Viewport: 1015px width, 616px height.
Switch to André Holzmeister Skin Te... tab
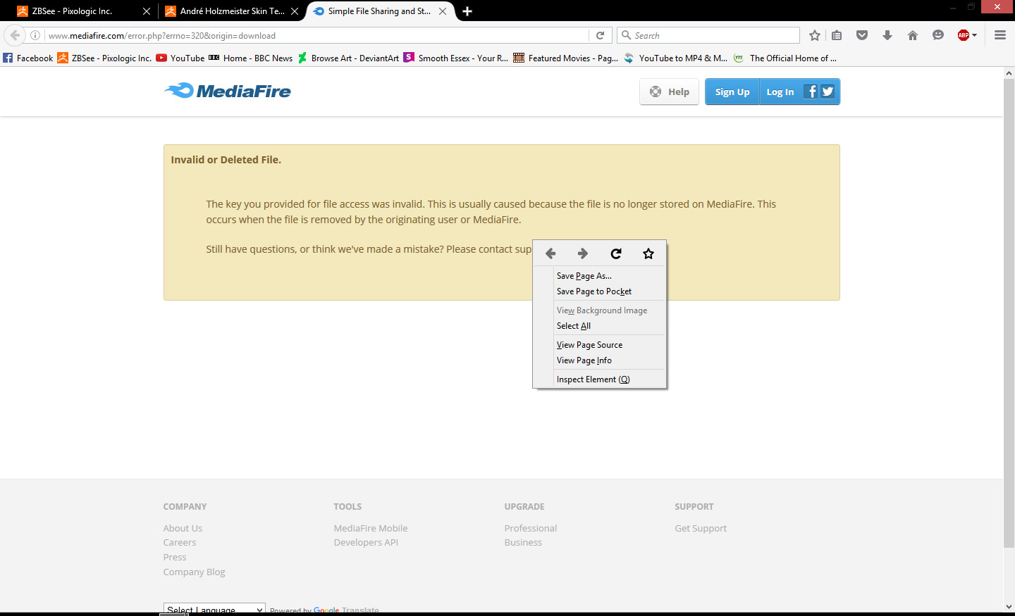click(232, 11)
